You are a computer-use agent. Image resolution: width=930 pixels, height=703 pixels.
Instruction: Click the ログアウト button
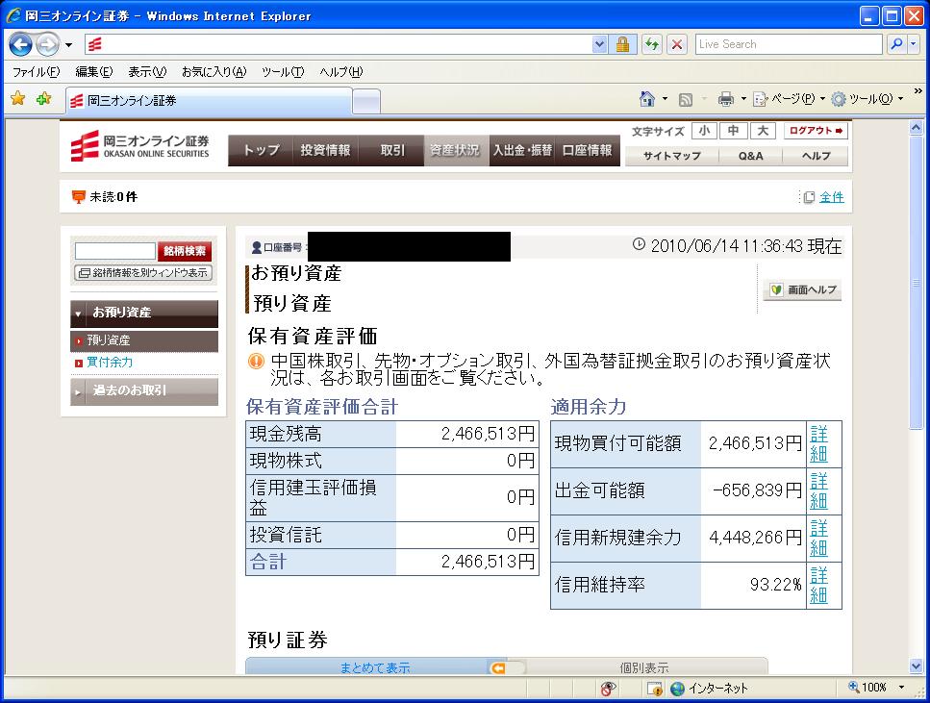pos(816,131)
